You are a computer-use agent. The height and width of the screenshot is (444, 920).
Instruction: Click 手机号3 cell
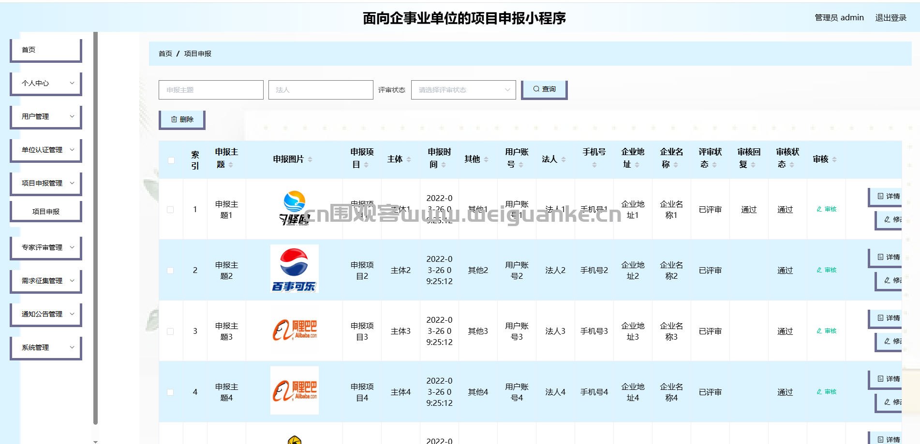pos(594,331)
